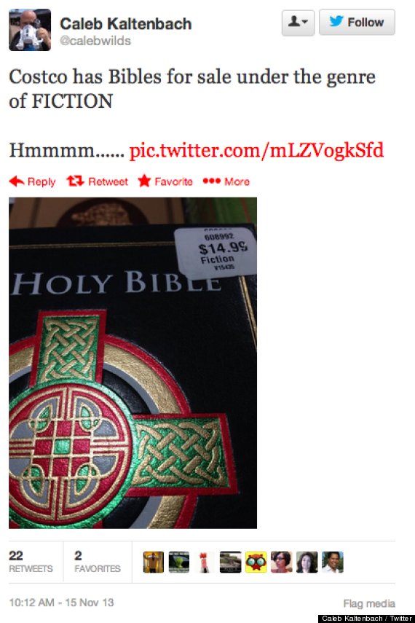Open the More dots menu
The width and height of the screenshot is (415, 623).
pyautogui.click(x=211, y=181)
